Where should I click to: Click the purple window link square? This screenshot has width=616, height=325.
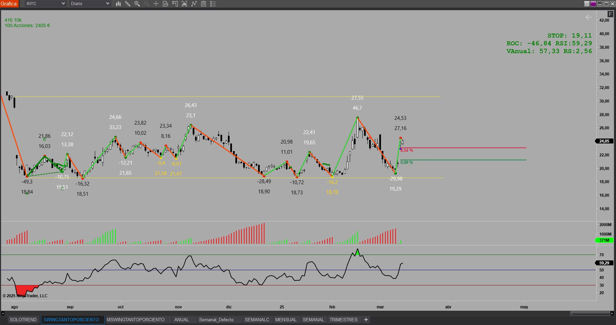[x=593, y=4]
